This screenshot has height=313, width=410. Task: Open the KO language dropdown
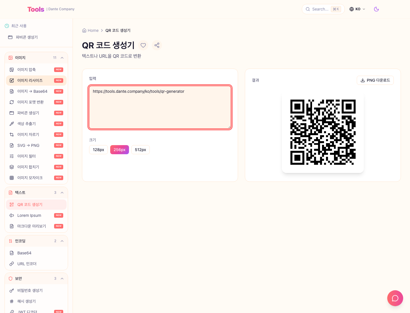click(357, 9)
